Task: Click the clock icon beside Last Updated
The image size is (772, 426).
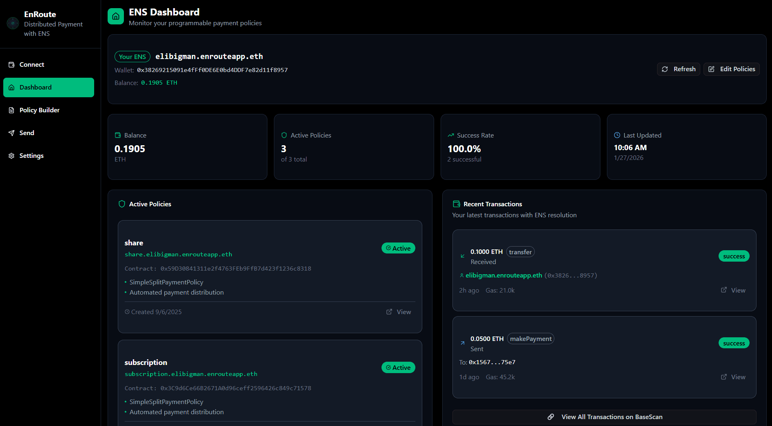Action: coord(617,135)
